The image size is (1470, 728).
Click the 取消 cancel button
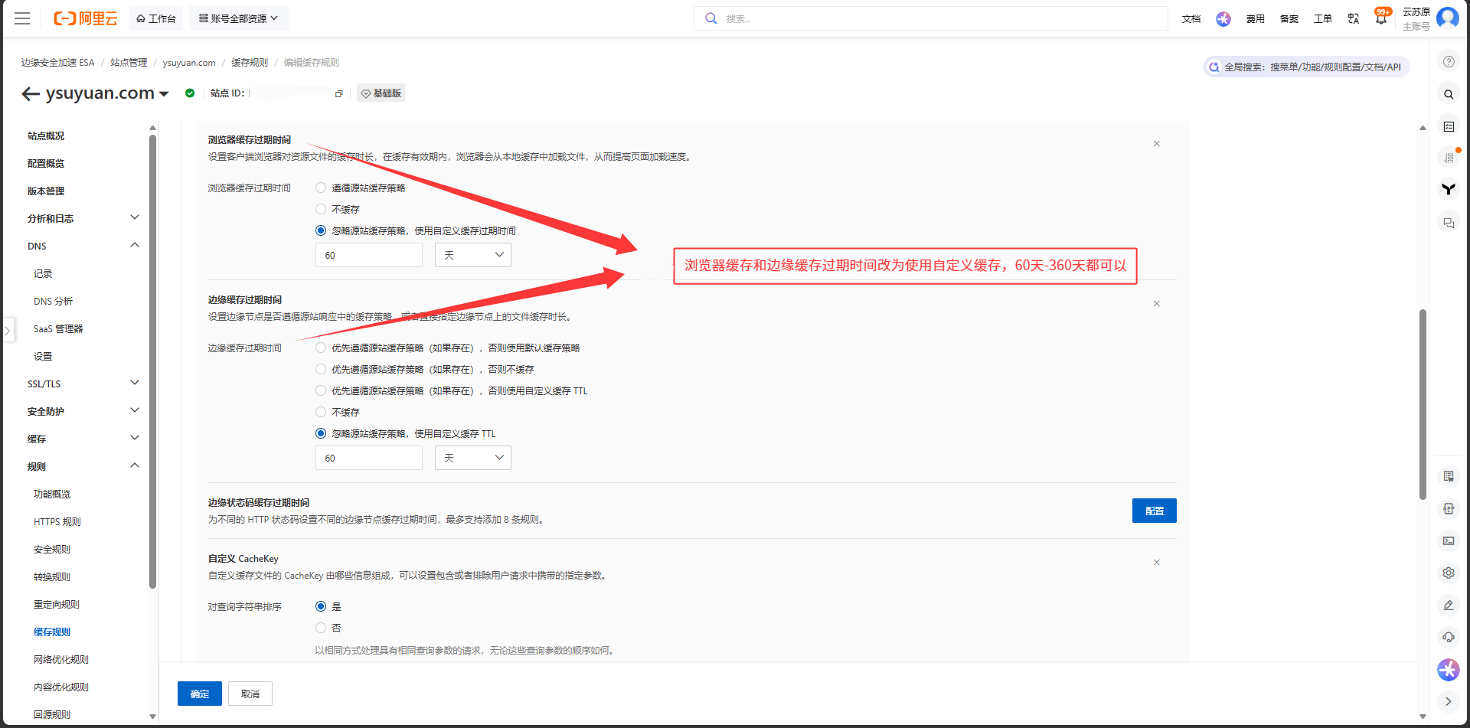coord(250,694)
